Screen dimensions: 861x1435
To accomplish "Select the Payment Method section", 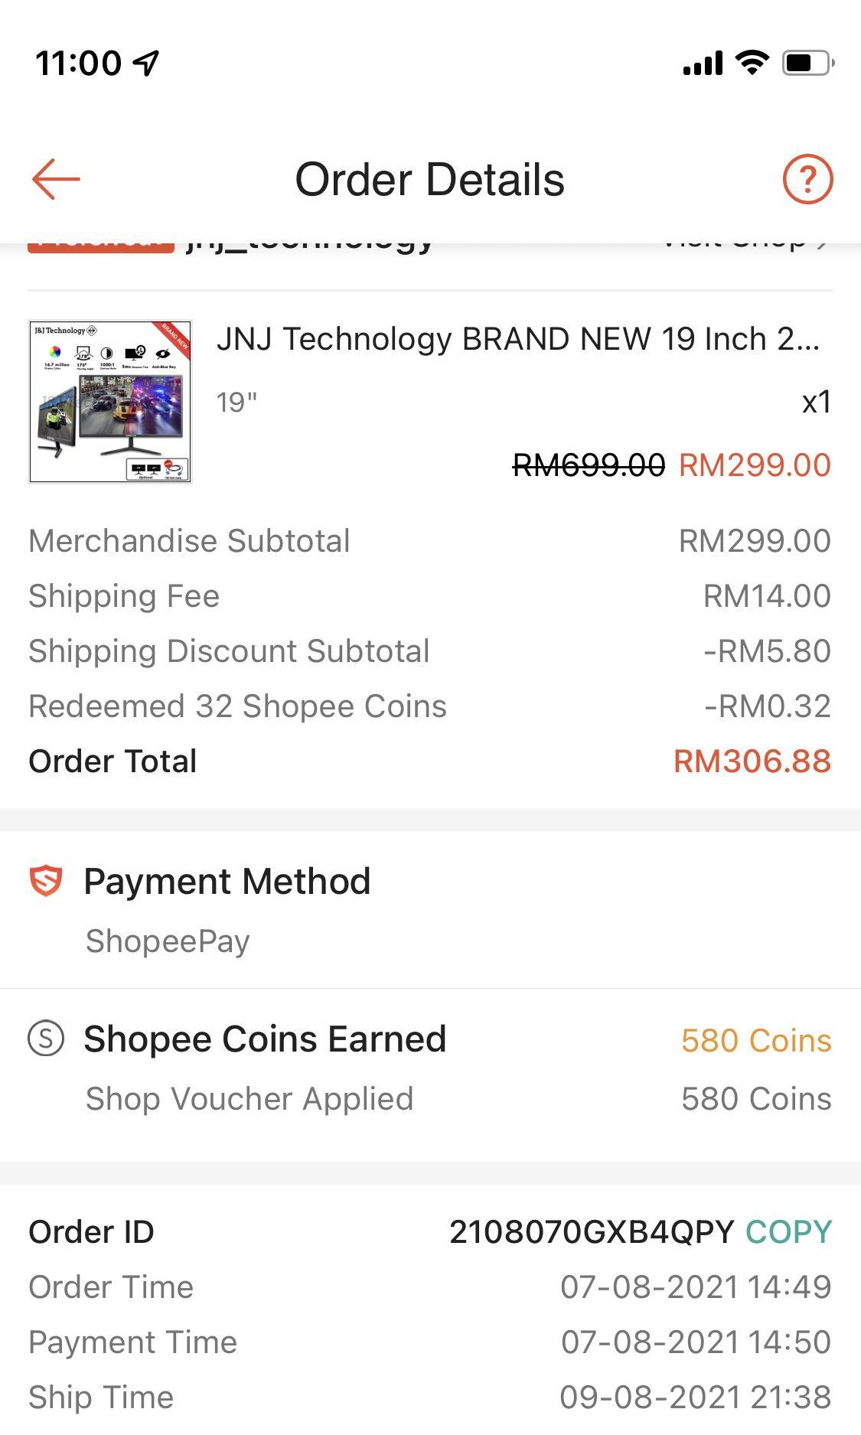I will tap(227, 882).
